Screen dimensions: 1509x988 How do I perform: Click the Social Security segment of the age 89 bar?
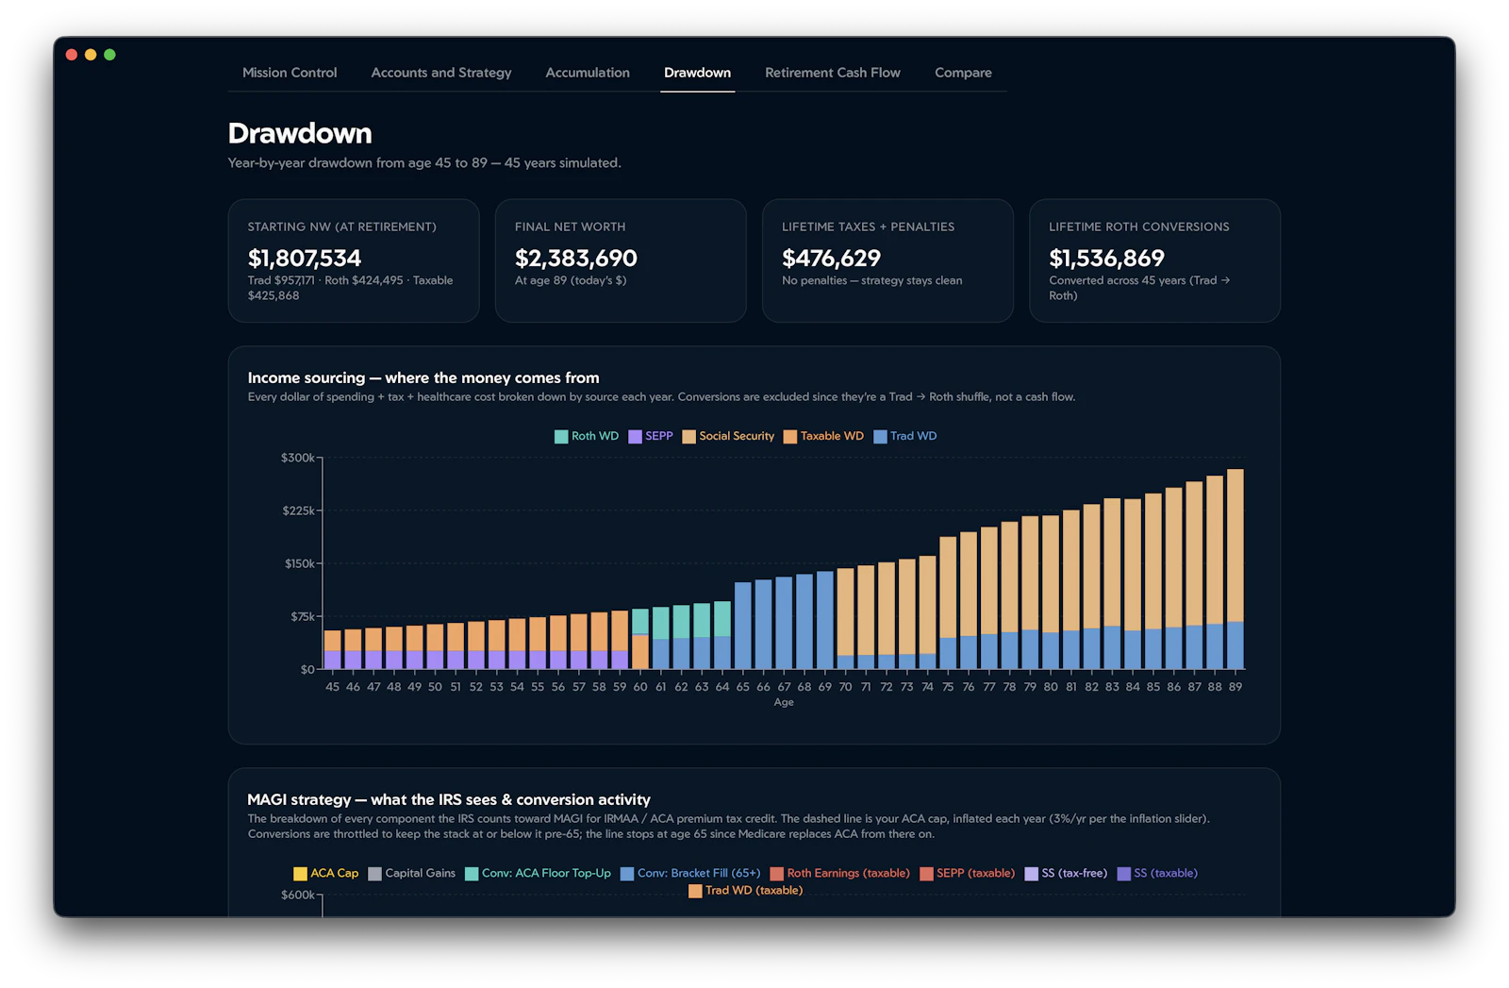[x=1235, y=545]
